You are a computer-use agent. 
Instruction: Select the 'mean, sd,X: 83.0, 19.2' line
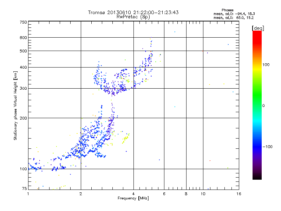point(234,18)
